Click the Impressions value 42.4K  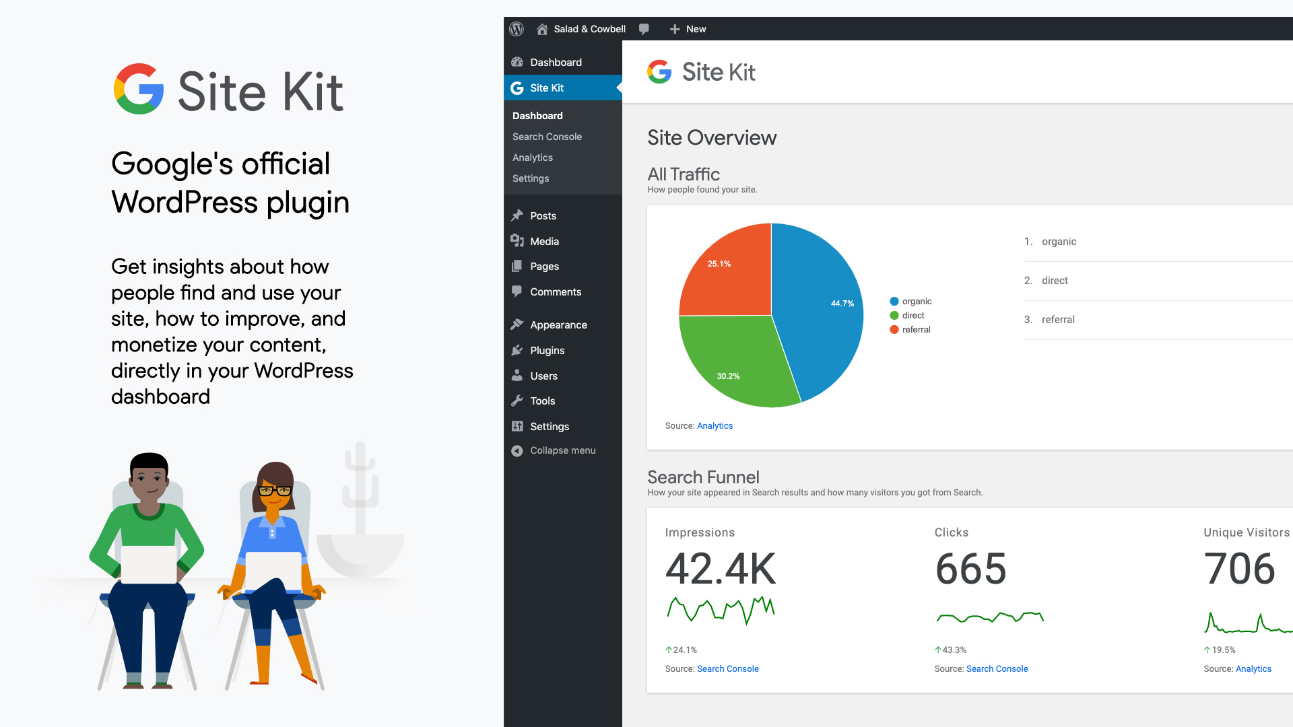721,569
